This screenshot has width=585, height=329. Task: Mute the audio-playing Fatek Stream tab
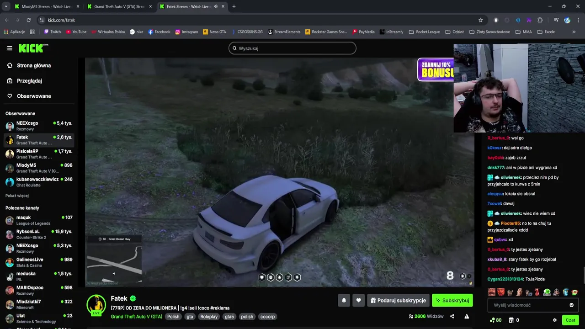tap(216, 6)
